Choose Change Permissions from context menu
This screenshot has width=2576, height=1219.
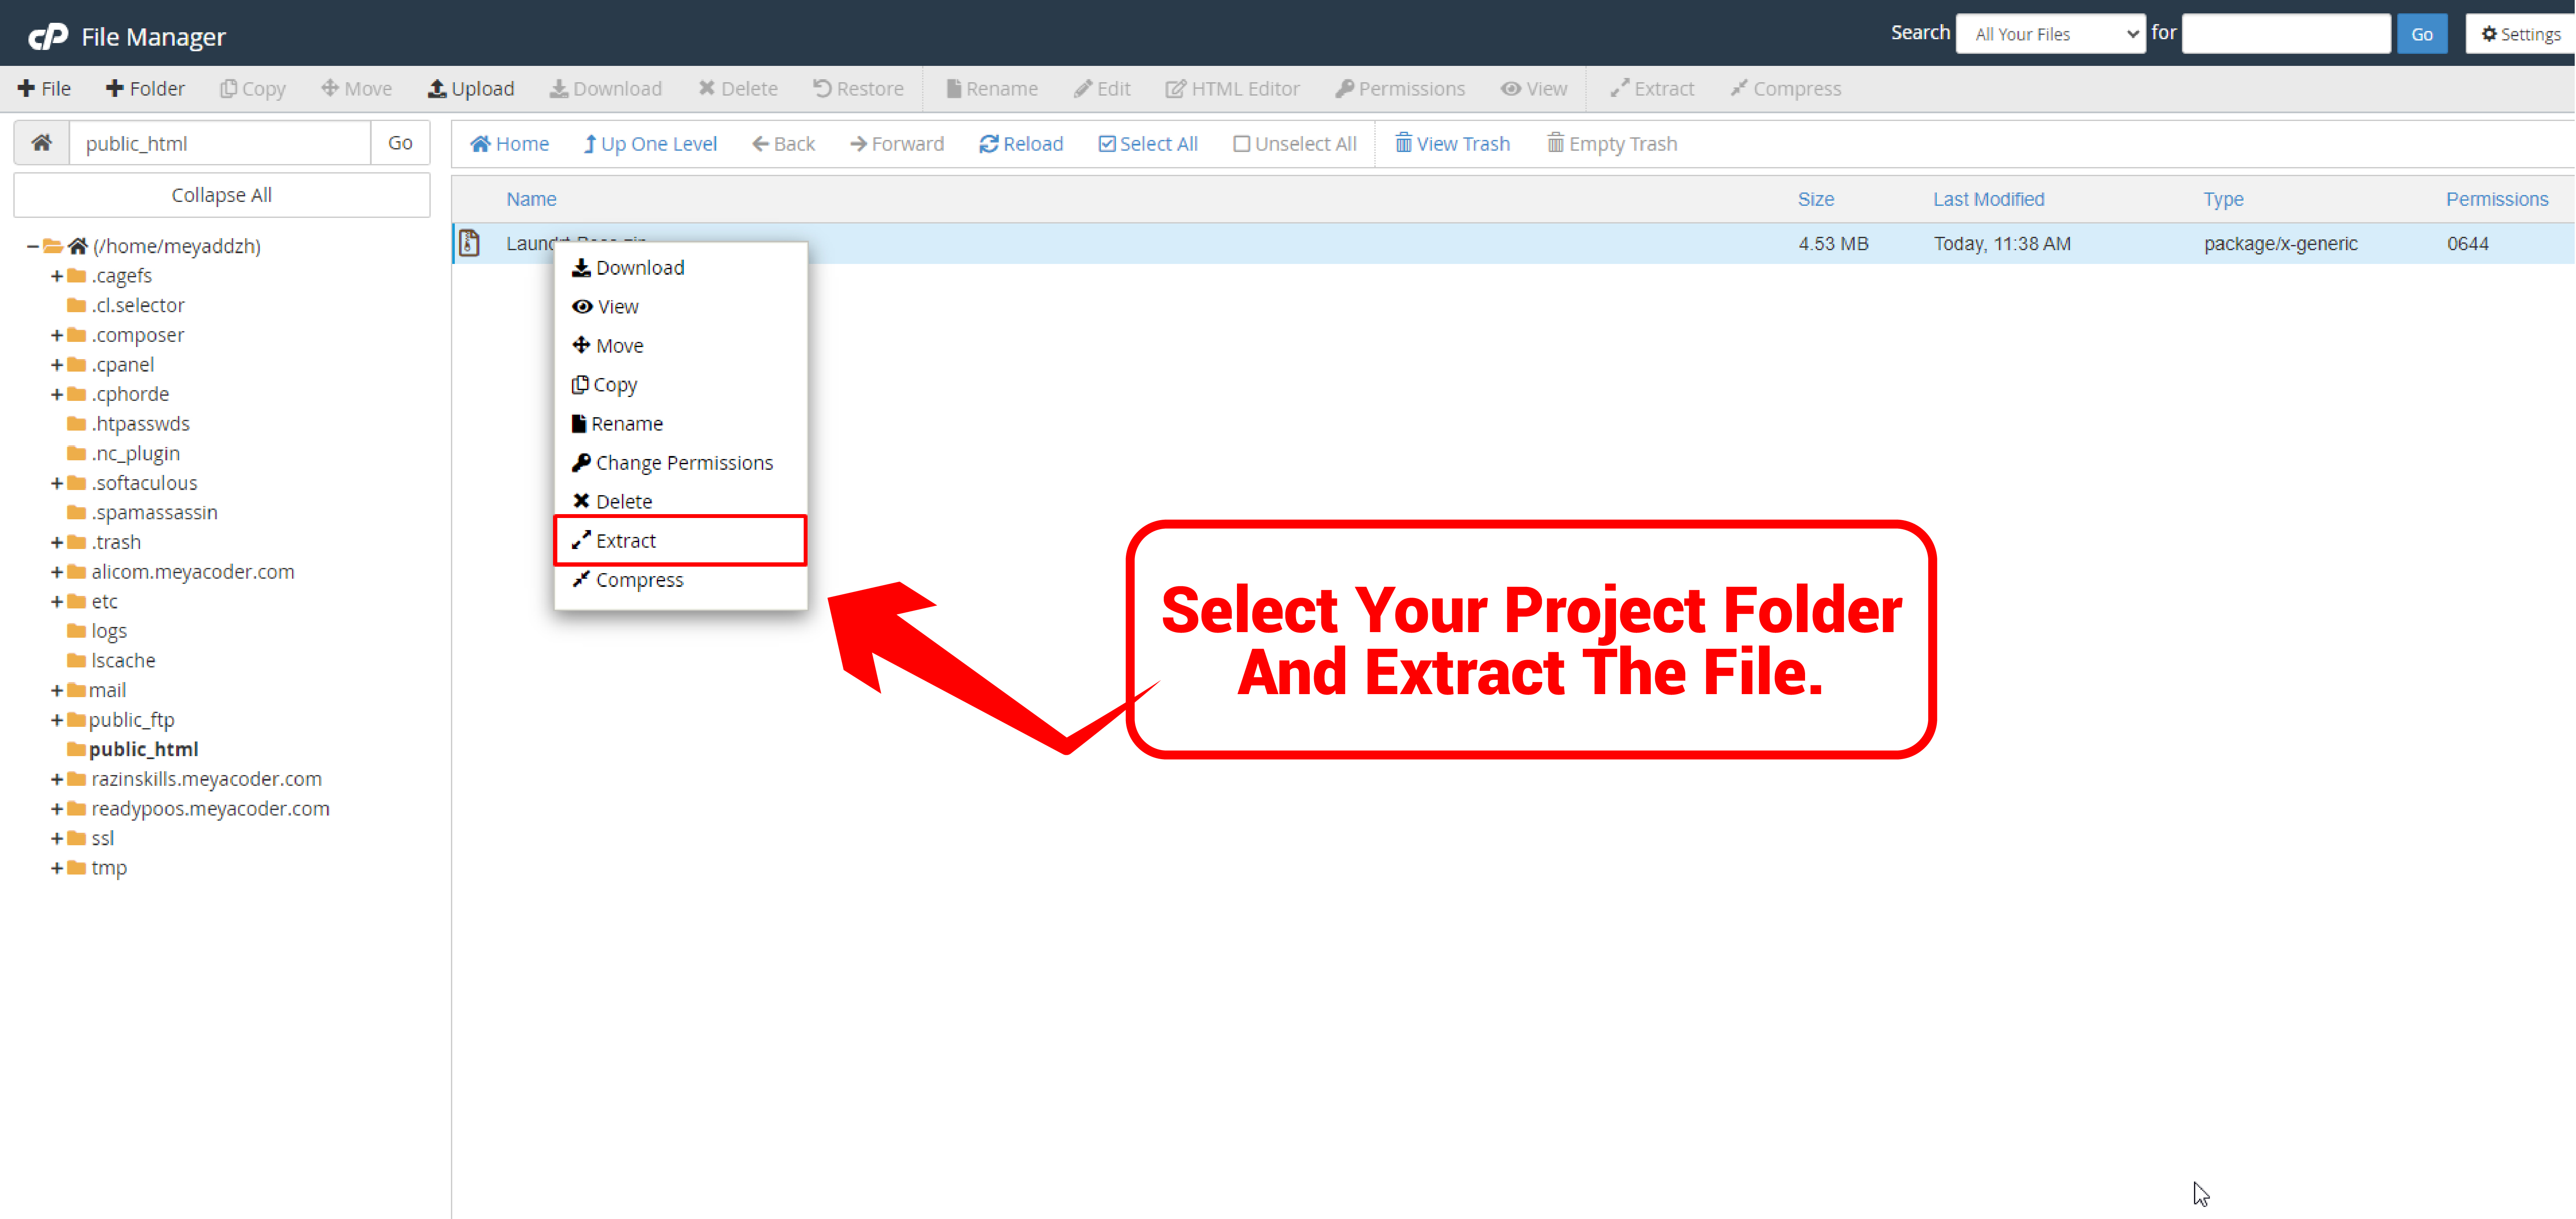(x=680, y=463)
